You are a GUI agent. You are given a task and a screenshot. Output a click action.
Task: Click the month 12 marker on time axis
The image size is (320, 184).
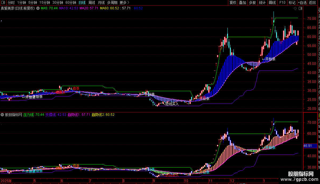click(x=232, y=181)
